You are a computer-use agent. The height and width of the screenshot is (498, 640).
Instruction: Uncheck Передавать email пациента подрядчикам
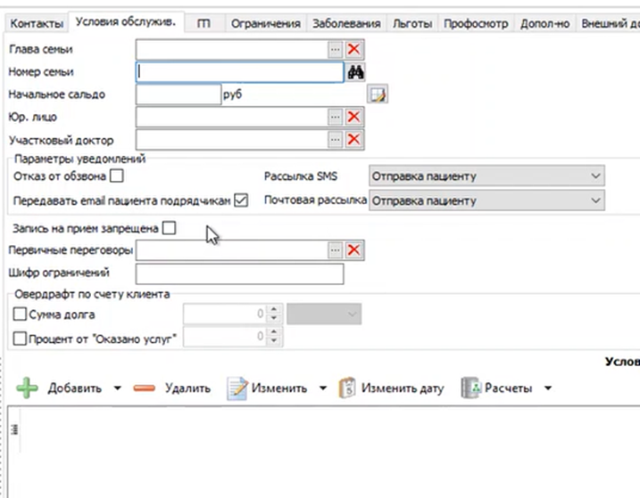pyautogui.click(x=241, y=200)
